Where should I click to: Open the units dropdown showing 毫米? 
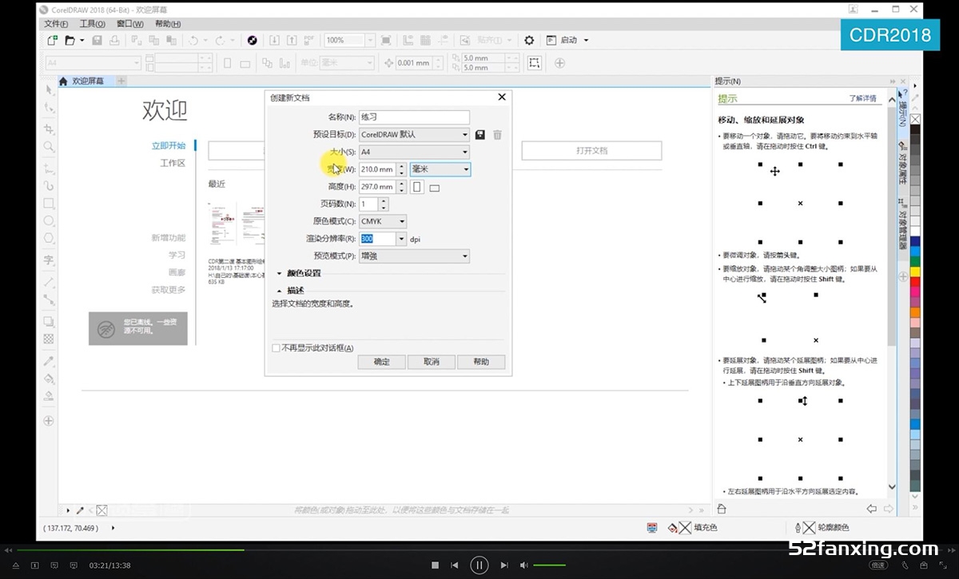(440, 169)
